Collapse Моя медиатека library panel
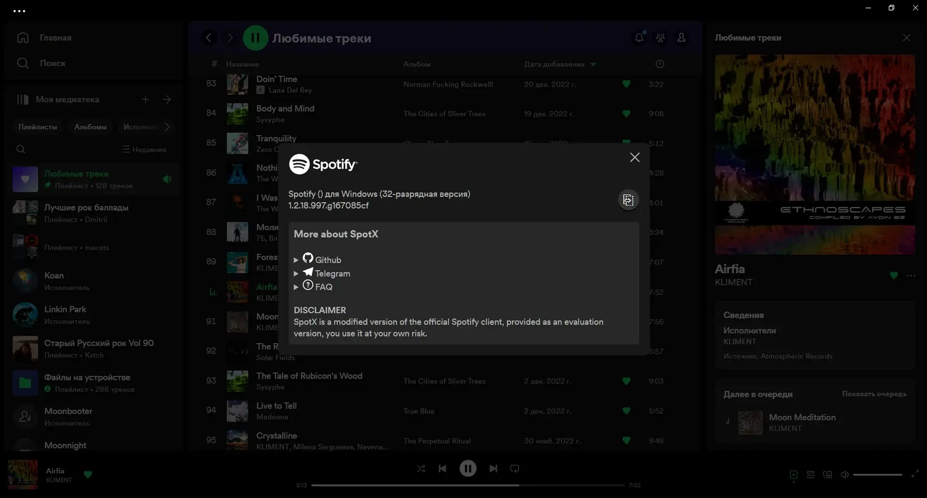The width and height of the screenshot is (927, 498). [x=58, y=99]
